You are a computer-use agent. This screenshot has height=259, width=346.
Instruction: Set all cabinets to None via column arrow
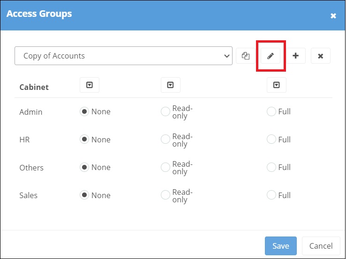tap(90, 85)
